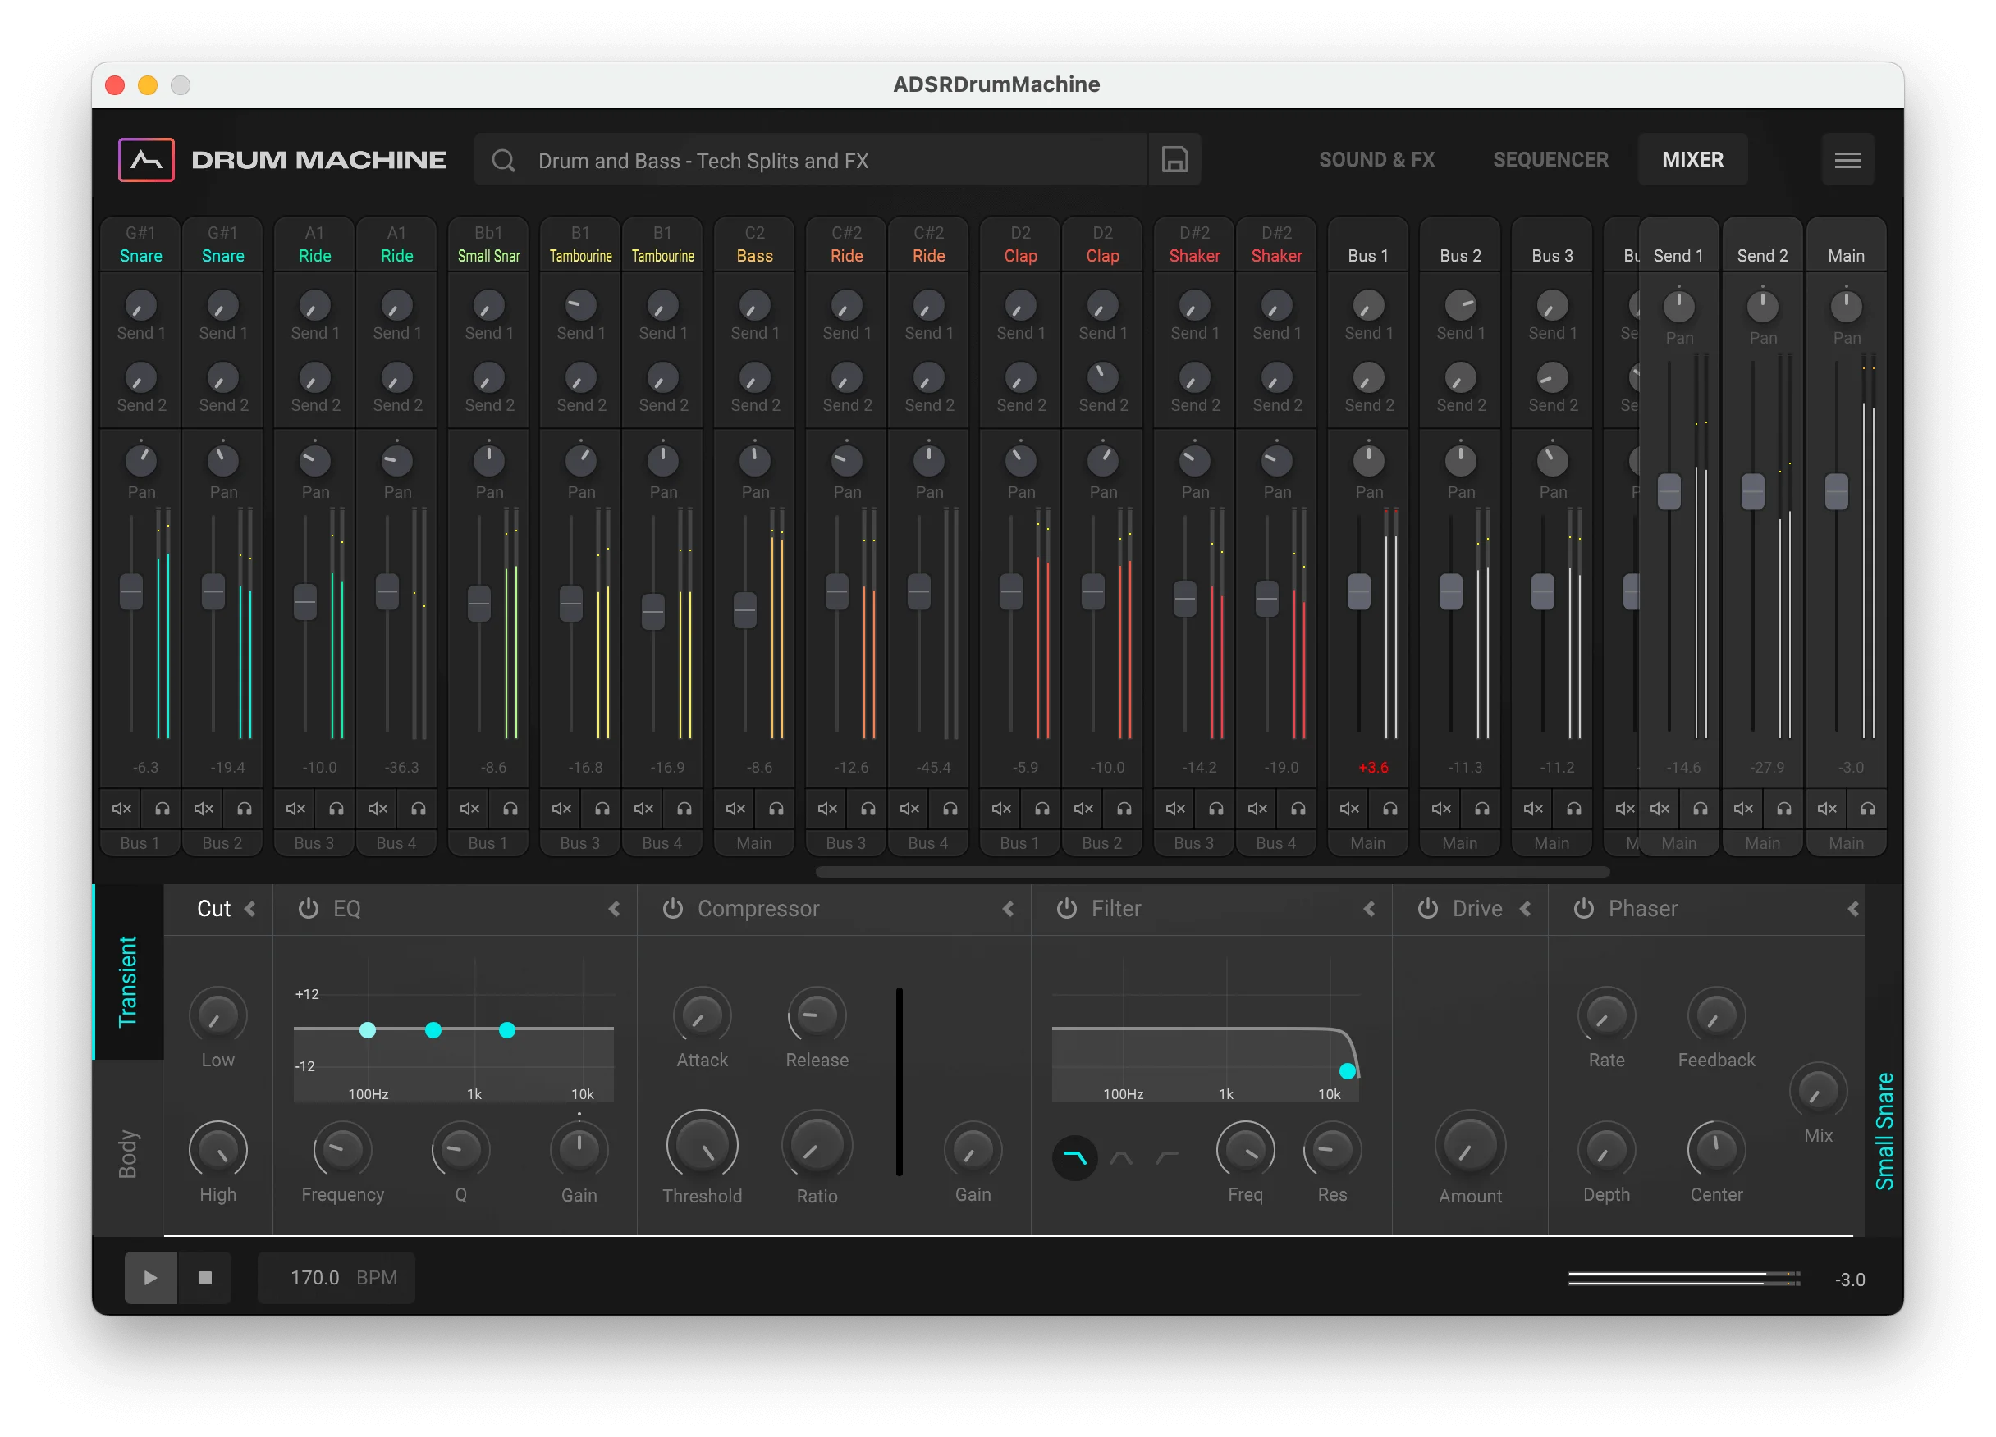This screenshot has height=1437, width=1996.
Task: Solo the C2 Bass channel with headphone icon
Action: coord(776,808)
